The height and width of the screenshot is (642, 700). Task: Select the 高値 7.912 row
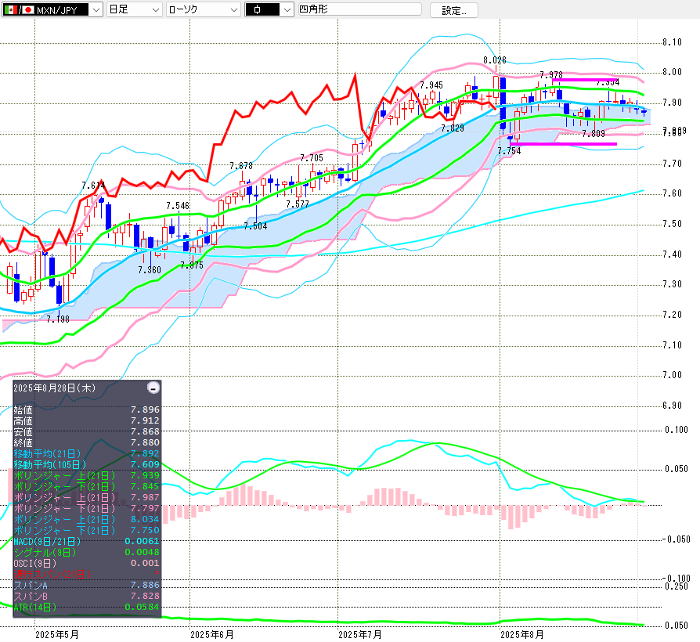click(87, 420)
